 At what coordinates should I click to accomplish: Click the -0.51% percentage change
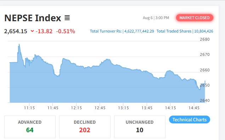pos(66,31)
